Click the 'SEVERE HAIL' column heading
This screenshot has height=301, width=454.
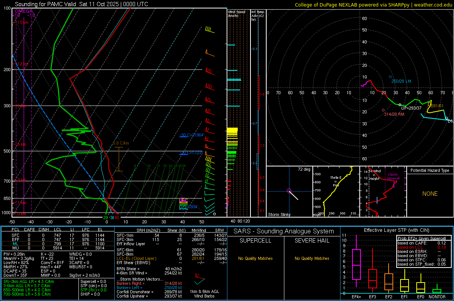tap(312, 241)
